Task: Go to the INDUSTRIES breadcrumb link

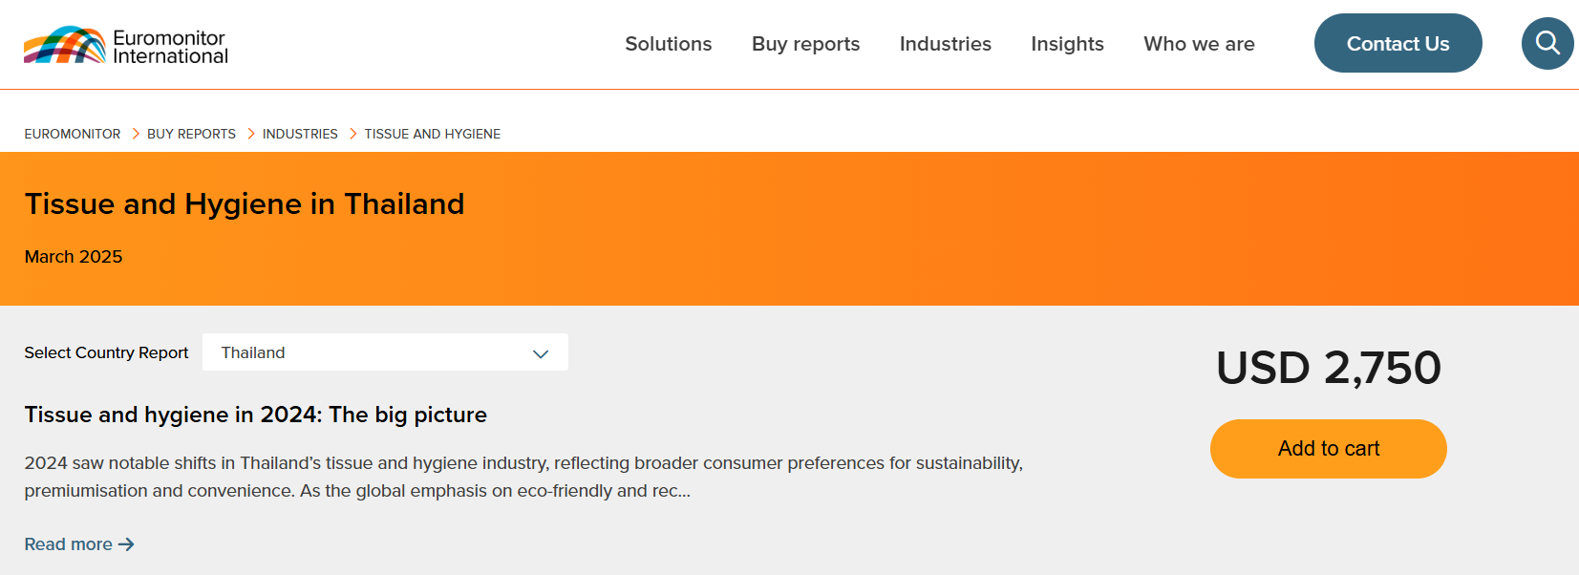Action: point(300,134)
